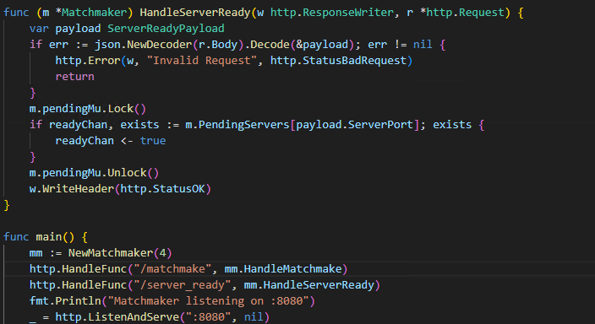Click the main function name
This screenshot has width=595, height=324.
[x=49, y=237]
